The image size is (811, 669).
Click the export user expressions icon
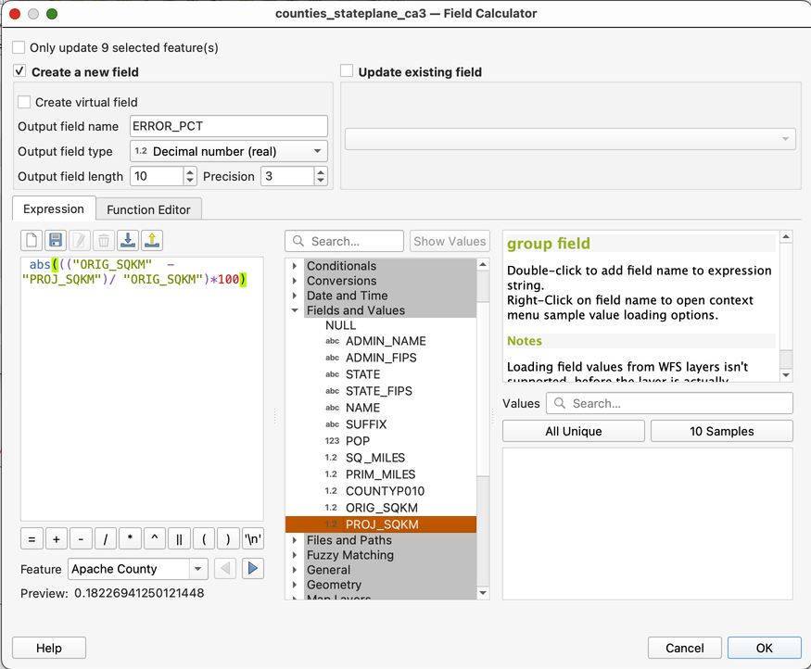click(x=152, y=241)
